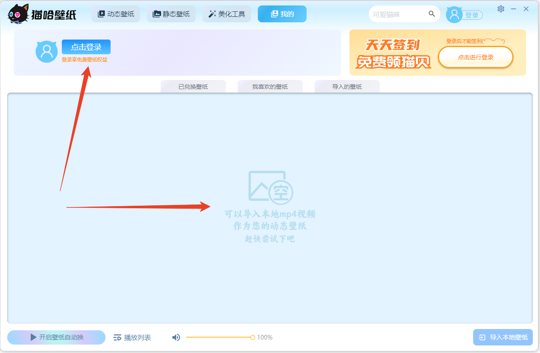This screenshot has height=353, width=540.
Task: Click the large cat avatar in login panel
Action: pyautogui.click(x=46, y=51)
